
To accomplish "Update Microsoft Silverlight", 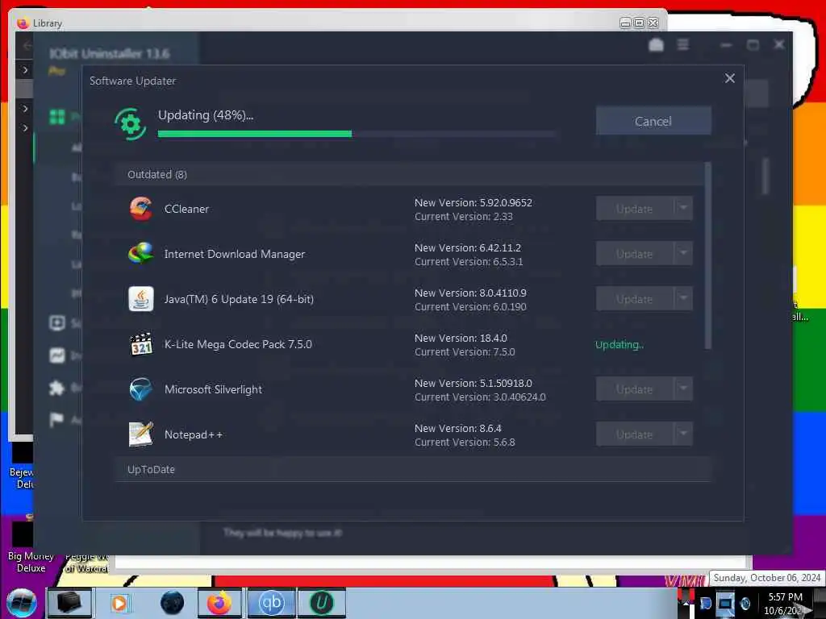I will tap(634, 390).
